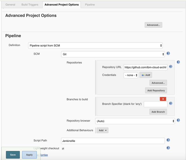186x160 pixels.
Task: Open the Definition dropdown
Action: 95,45
